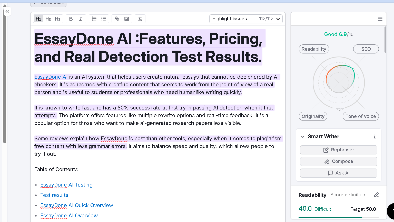Toggle the Tone of voice metric

(x=361, y=116)
